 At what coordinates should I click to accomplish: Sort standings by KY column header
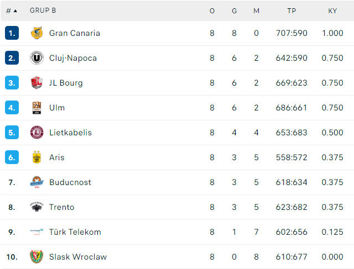332,10
